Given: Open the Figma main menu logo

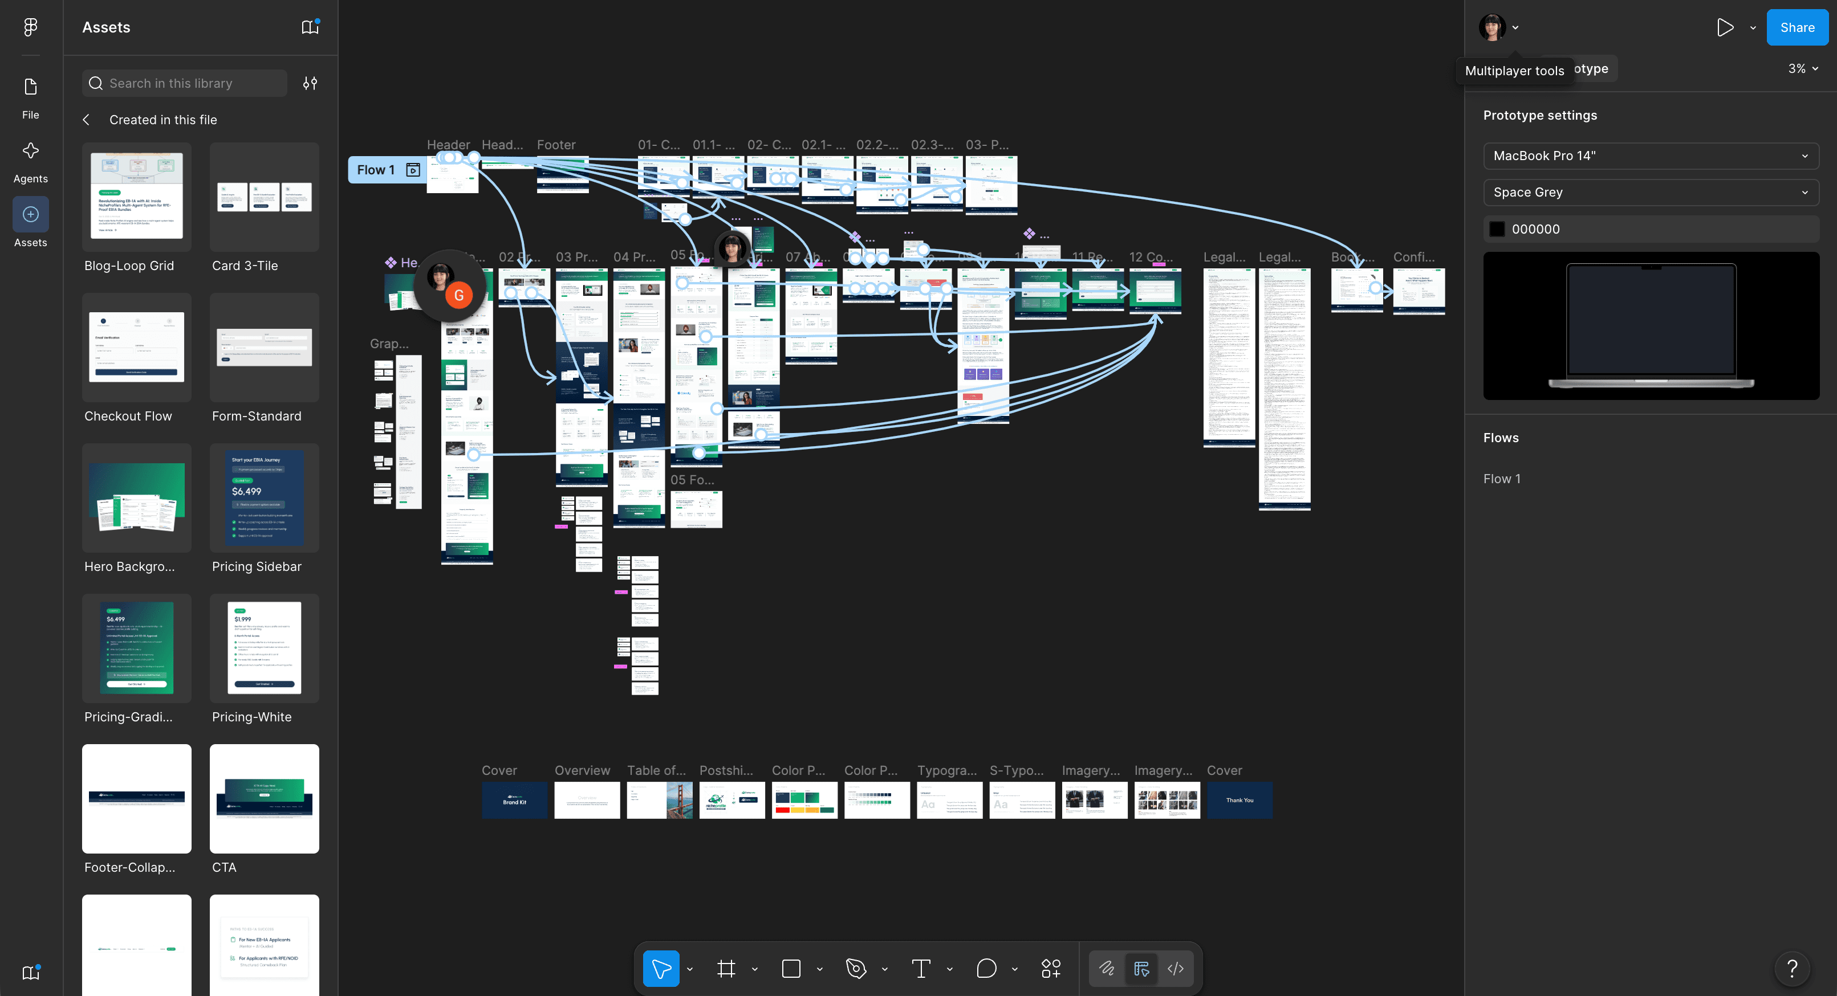Looking at the screenshot, I should [30, 27].
